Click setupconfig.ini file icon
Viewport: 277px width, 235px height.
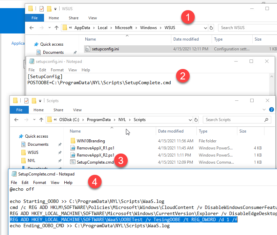pyautogui.click(x=87, y=49)
